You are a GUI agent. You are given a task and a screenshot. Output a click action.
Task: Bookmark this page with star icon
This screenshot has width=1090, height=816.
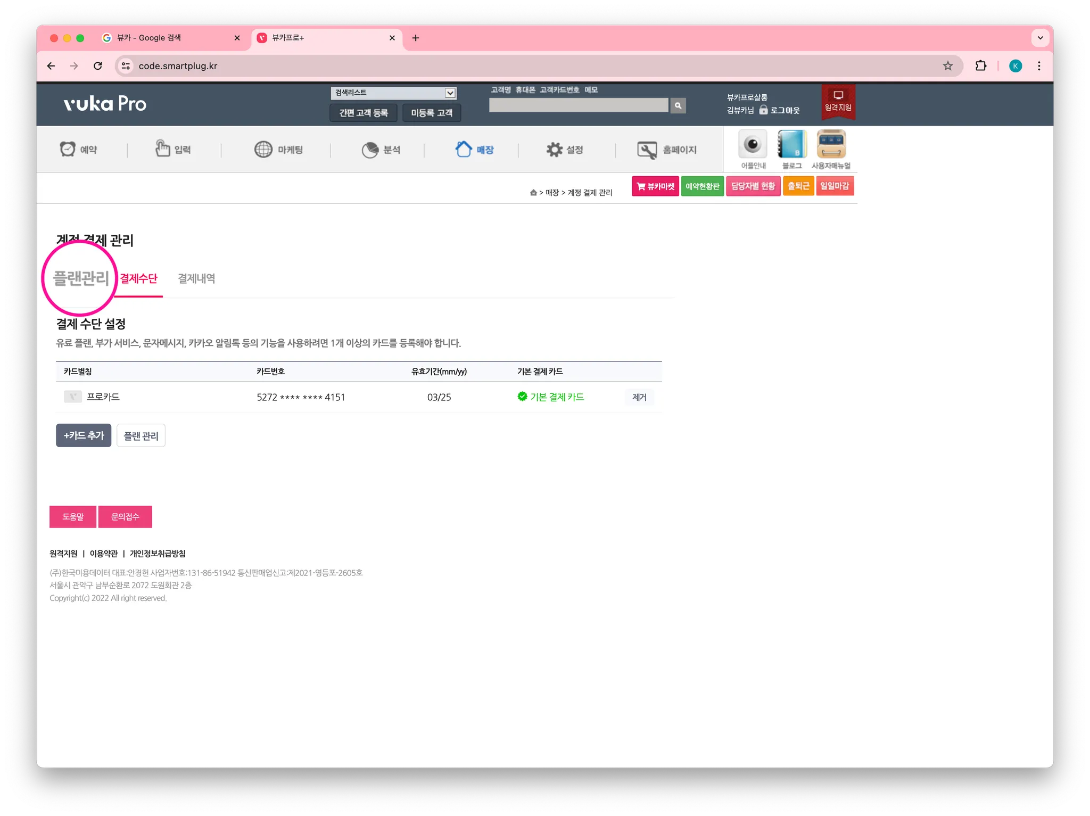tap(947, 66)
